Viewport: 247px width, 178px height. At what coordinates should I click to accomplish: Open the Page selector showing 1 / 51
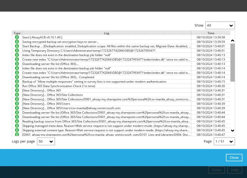click(x=224, y=141)
